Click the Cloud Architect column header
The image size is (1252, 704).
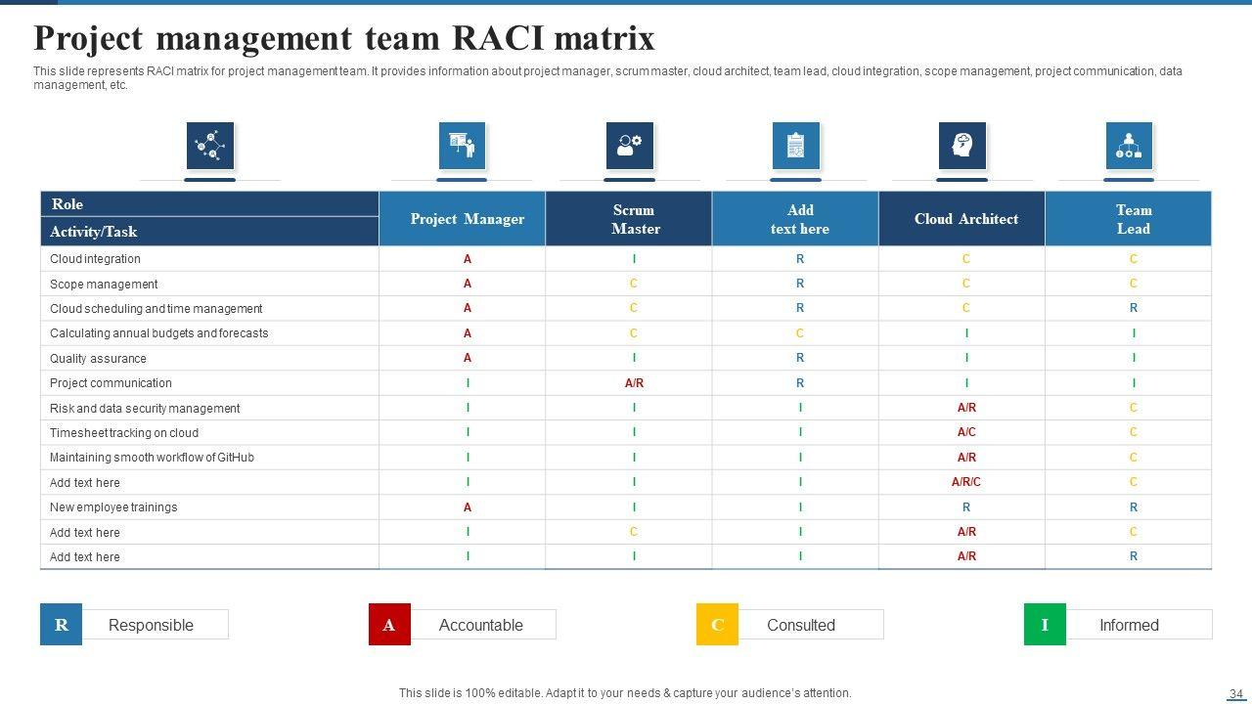965,219
